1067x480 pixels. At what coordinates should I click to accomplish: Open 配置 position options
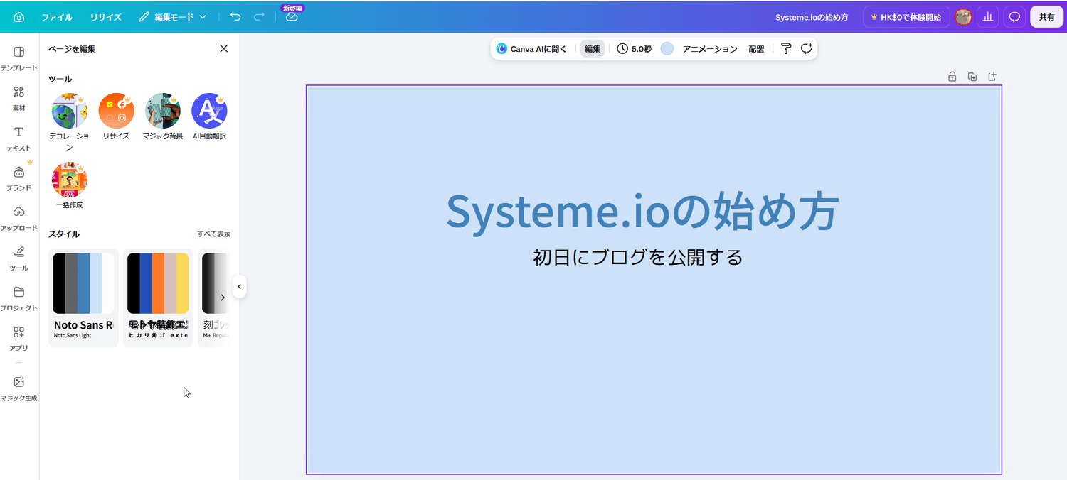pyautogui.click(x=756, y=49)
